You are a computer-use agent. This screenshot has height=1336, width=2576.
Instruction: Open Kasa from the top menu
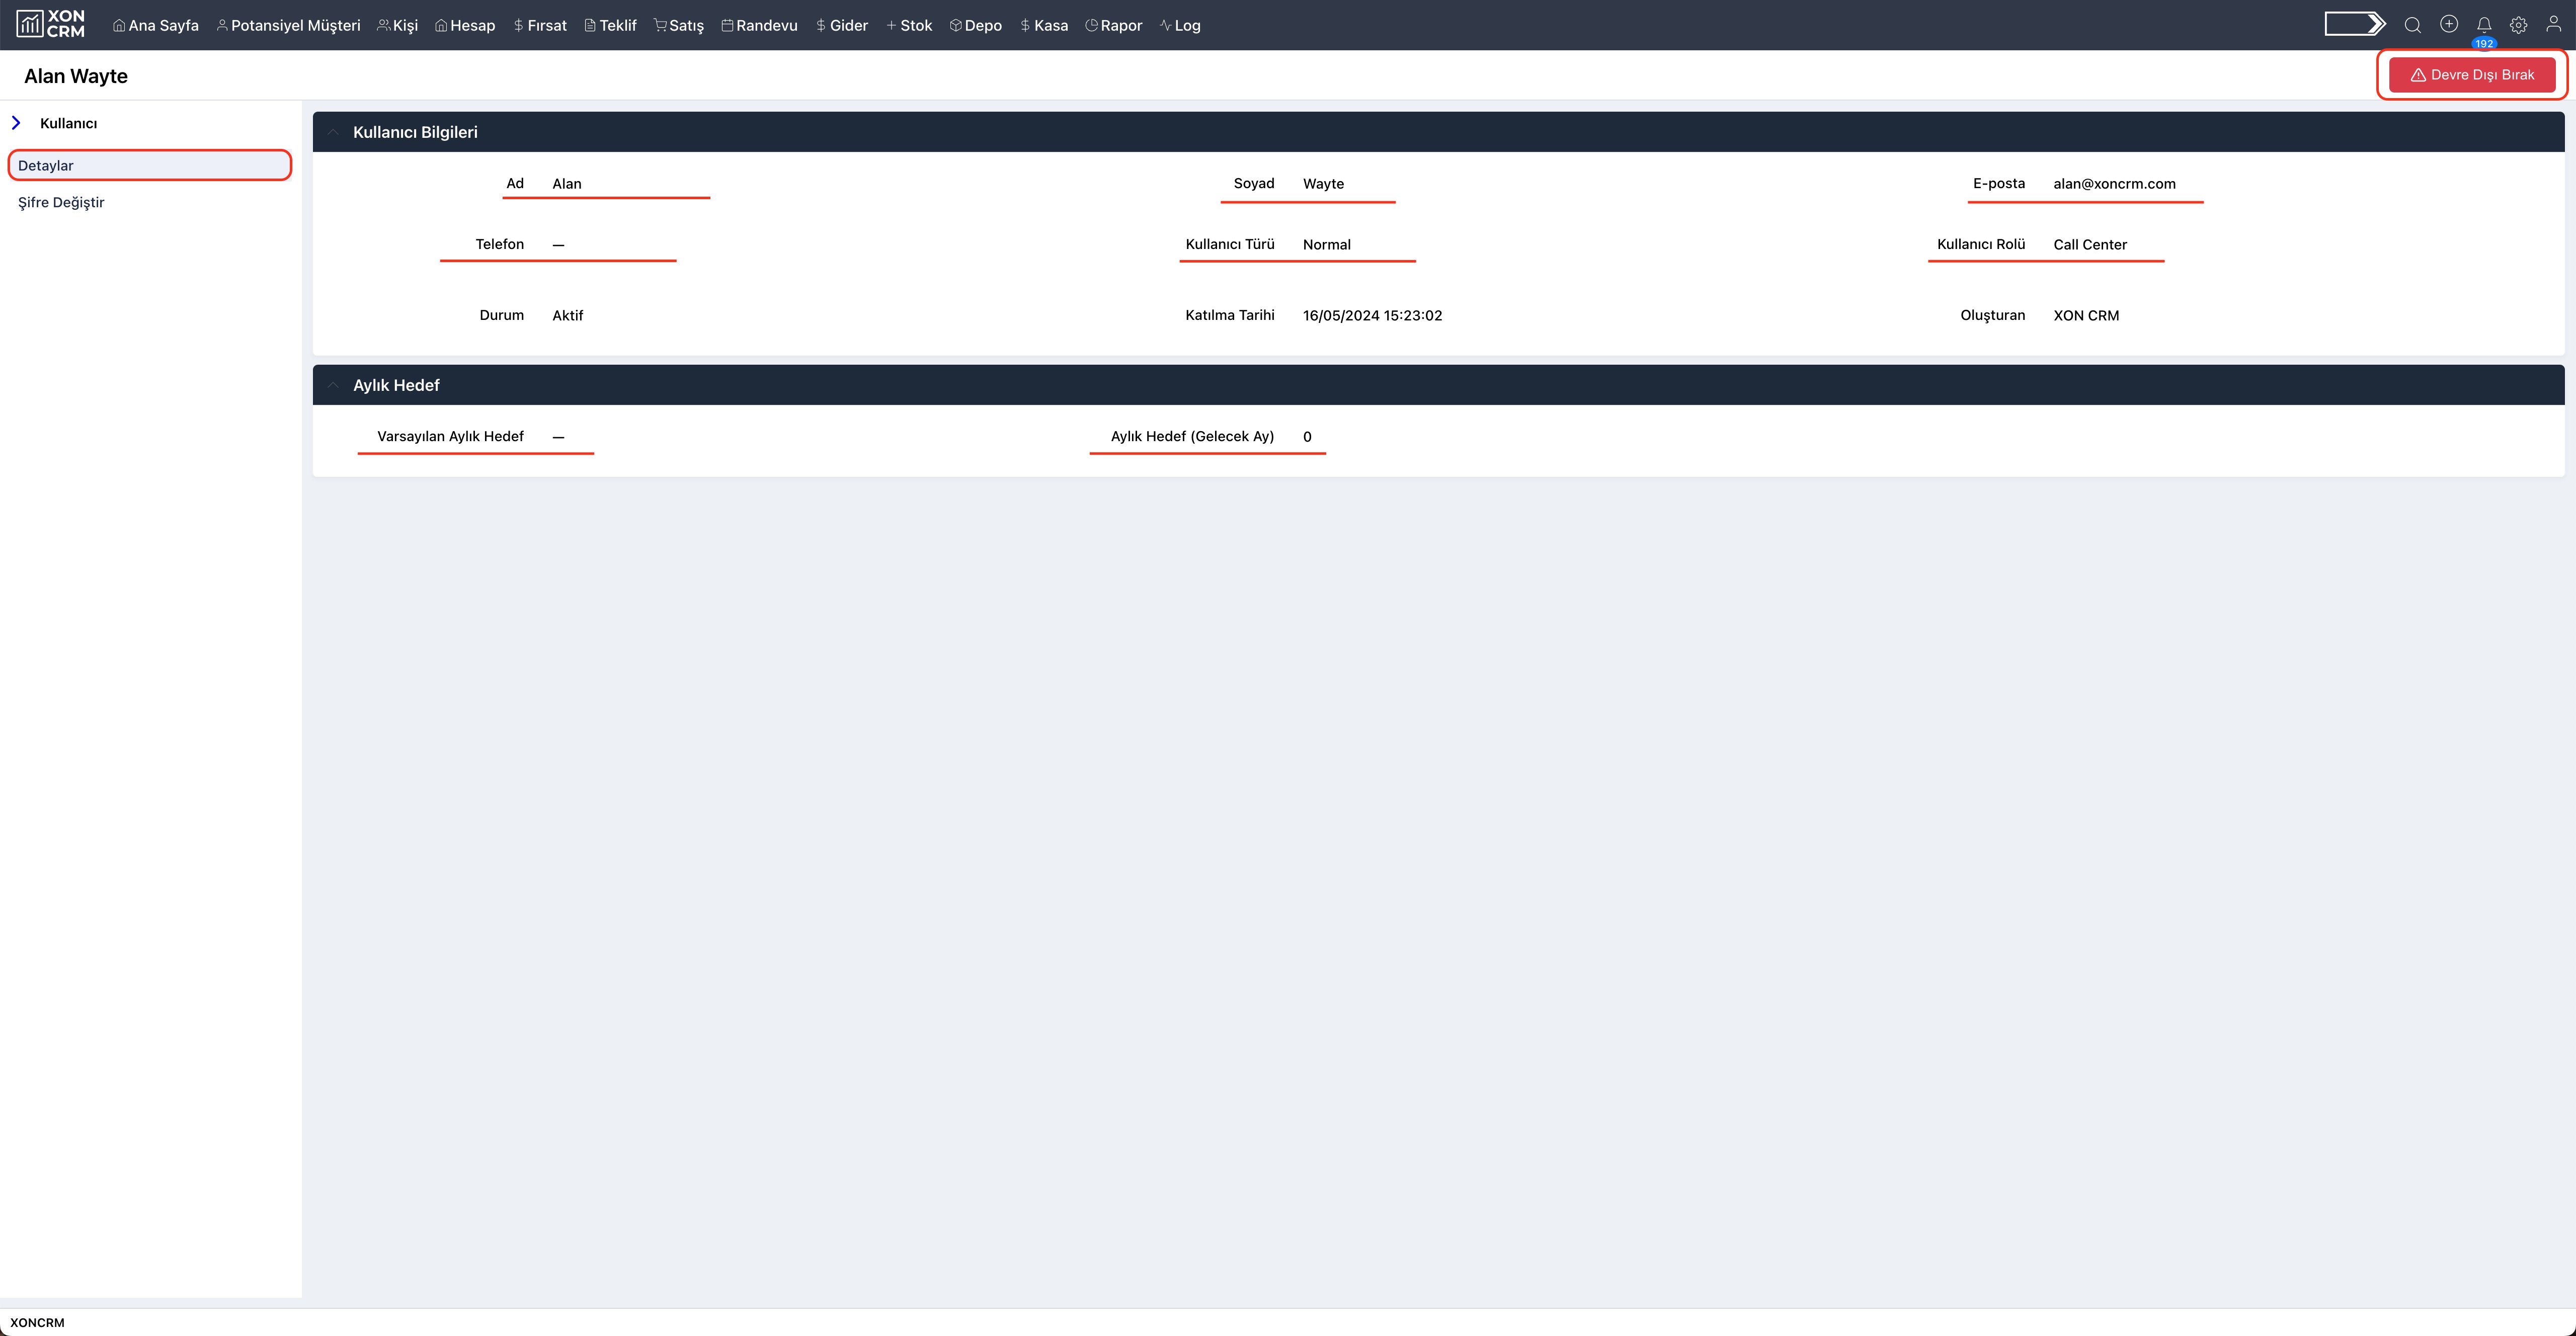[x=1043, y=25]
